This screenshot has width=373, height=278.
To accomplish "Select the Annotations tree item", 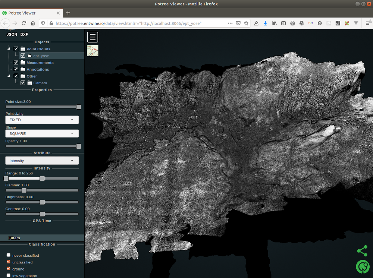I will (x=38, y=69).
